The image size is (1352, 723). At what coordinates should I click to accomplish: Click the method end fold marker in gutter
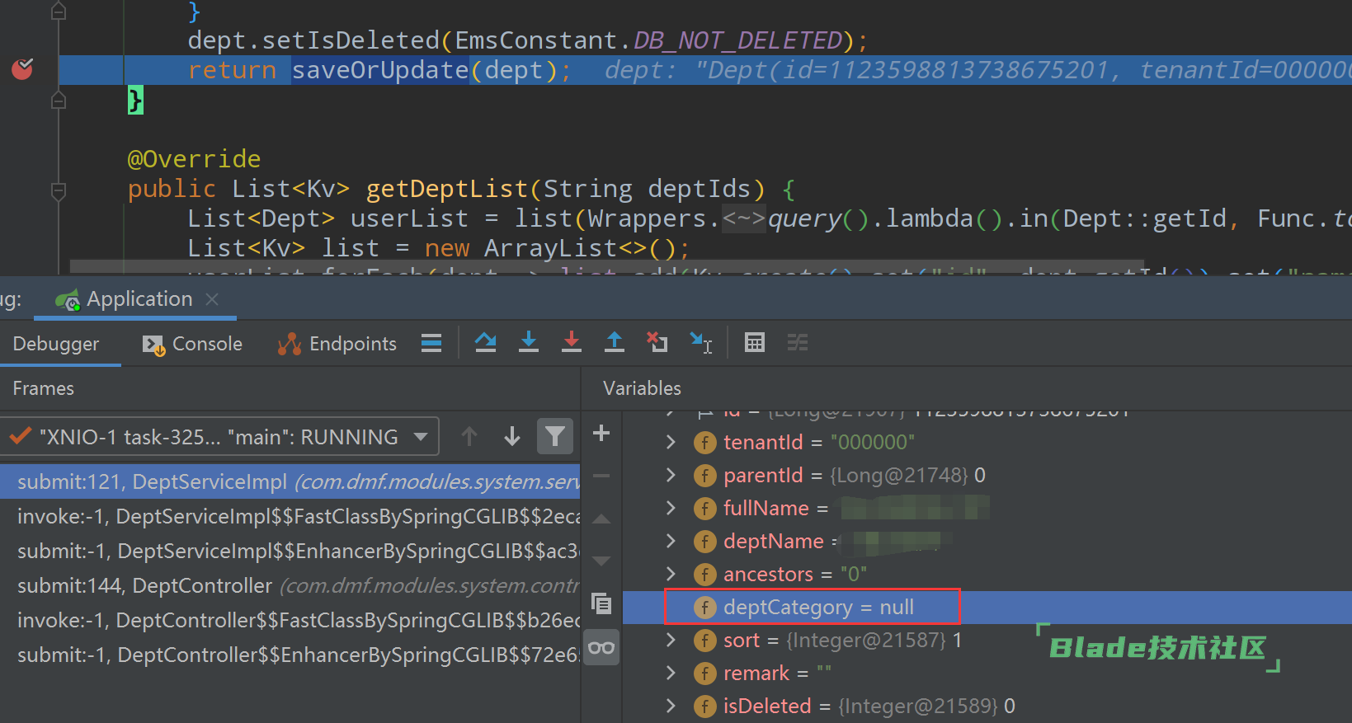(x=59, y=101)
